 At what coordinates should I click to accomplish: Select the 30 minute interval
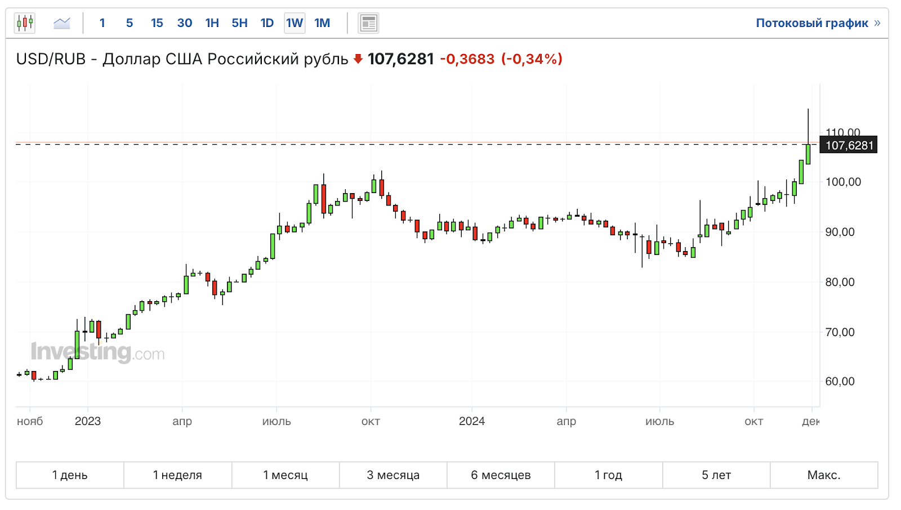185,23
